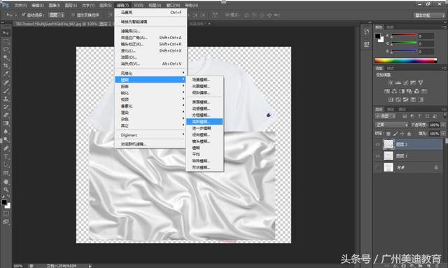Open the blend mode dropdown (正常)
The image size is (448, 268).
pos(392,125)
